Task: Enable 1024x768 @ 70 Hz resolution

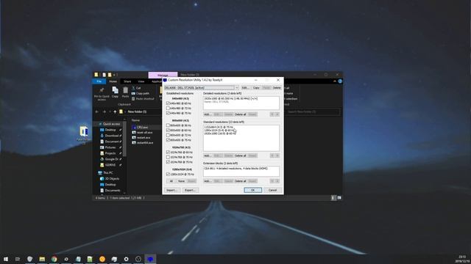Action: pos(168,157)
